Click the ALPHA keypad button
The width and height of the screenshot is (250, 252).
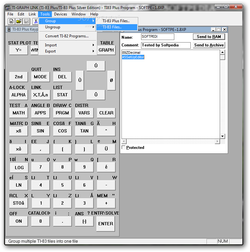[18, 95]
